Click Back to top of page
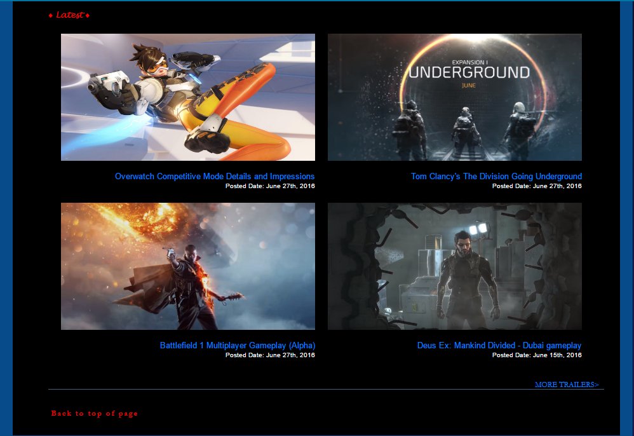The height and width of the screenshot is (436, 634). [x=95, y=413]
